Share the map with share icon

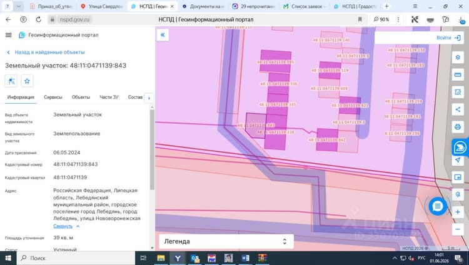click(458, 109)
